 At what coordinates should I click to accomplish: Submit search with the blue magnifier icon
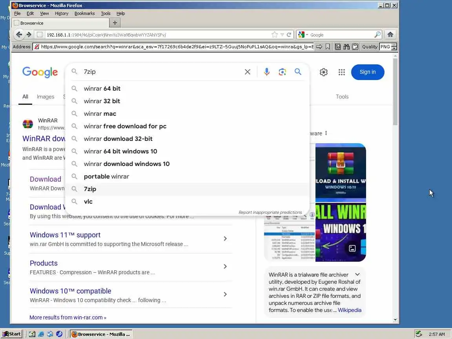click(x=298, y=72)
